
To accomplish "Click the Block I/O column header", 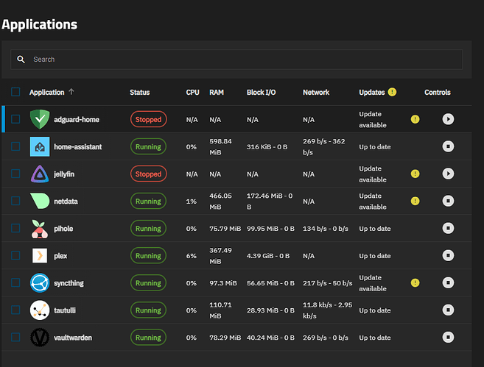I will [261, 92].
